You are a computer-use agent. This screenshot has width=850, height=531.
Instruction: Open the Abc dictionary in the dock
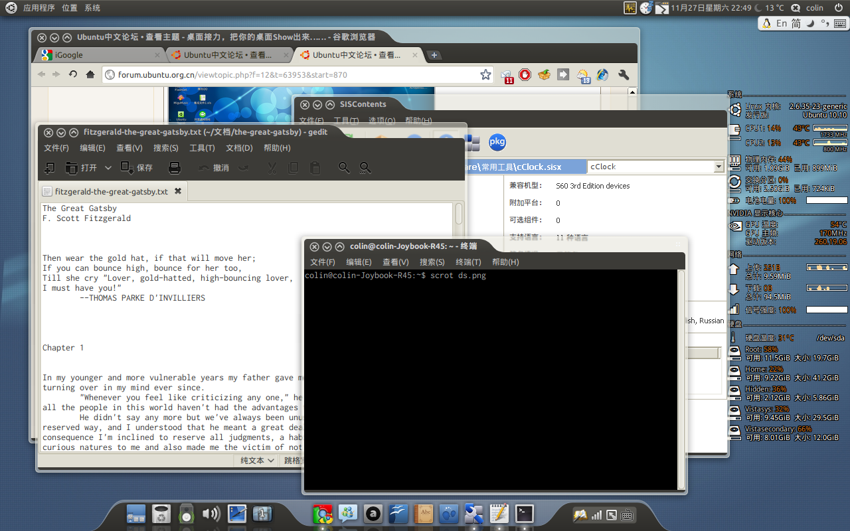[x=424, y=513]
